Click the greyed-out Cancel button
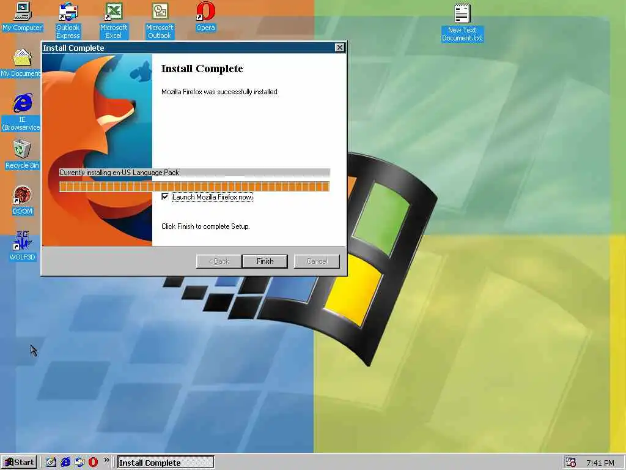 (x=317, y=261)
